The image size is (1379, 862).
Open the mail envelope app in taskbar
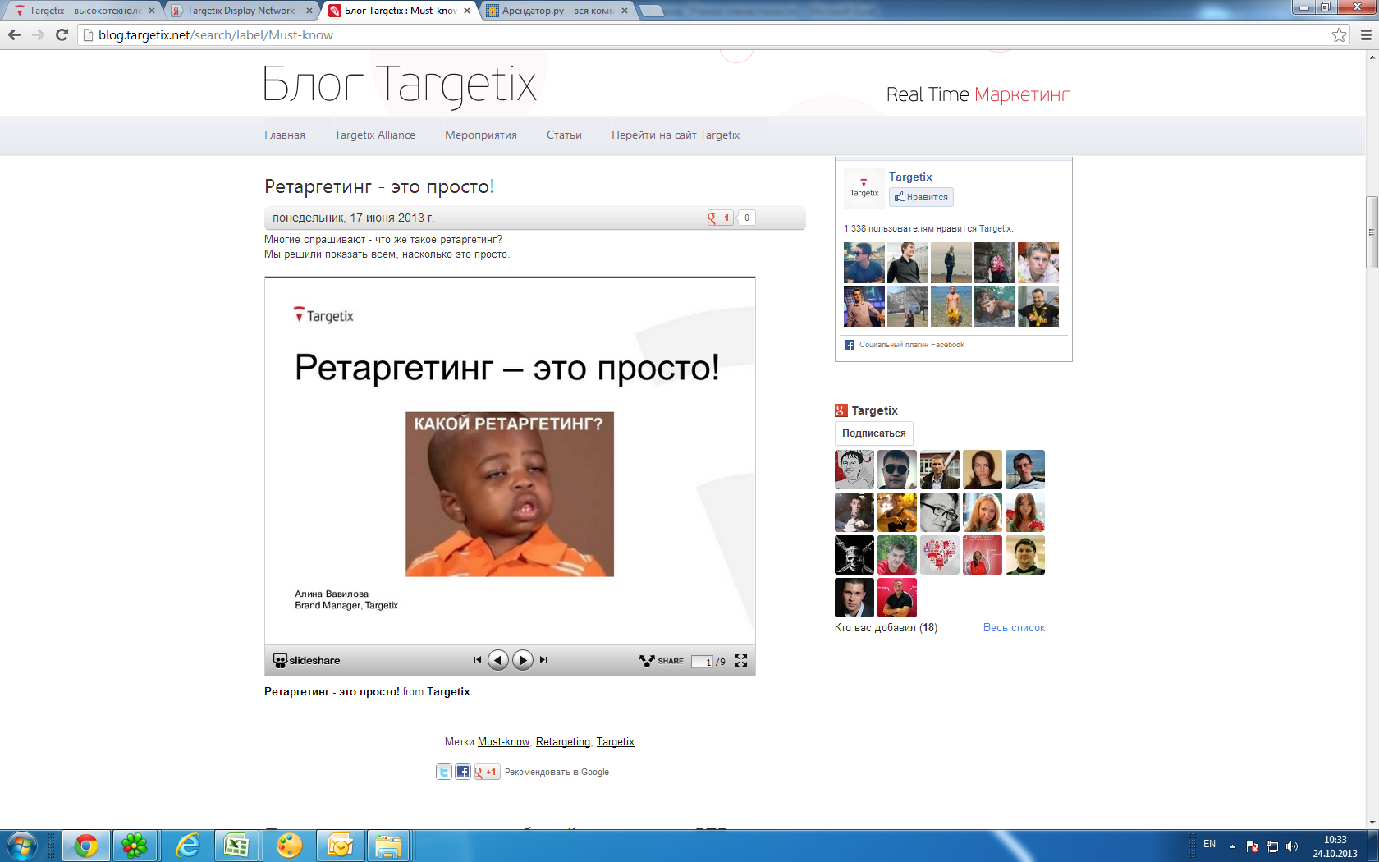coord(340,846)
